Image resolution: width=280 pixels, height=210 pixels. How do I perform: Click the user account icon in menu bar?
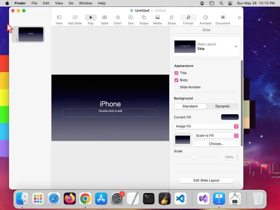(202, 3)
